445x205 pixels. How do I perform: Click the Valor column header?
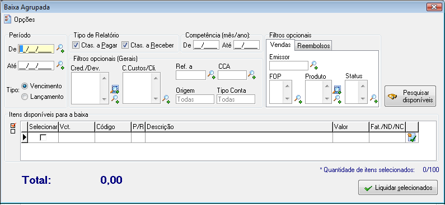351,127
